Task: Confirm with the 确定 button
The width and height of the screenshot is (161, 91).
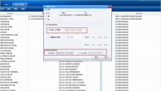Action: (96, 57)
